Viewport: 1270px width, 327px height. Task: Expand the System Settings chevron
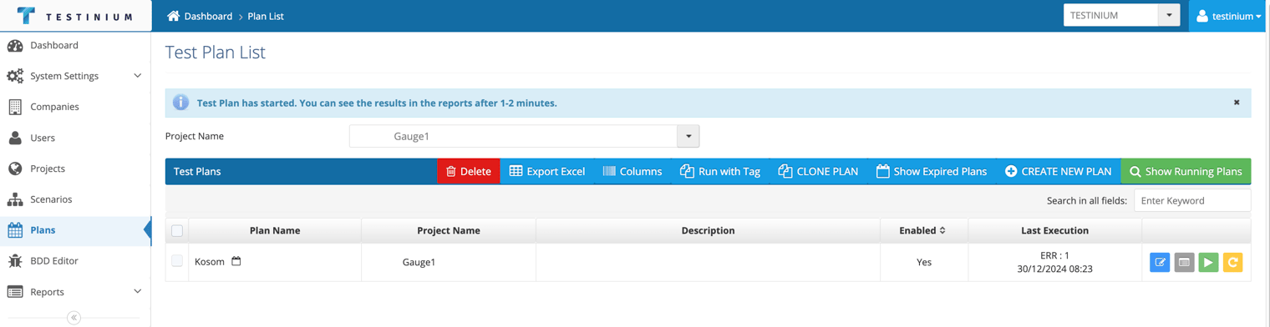point(137,76)
